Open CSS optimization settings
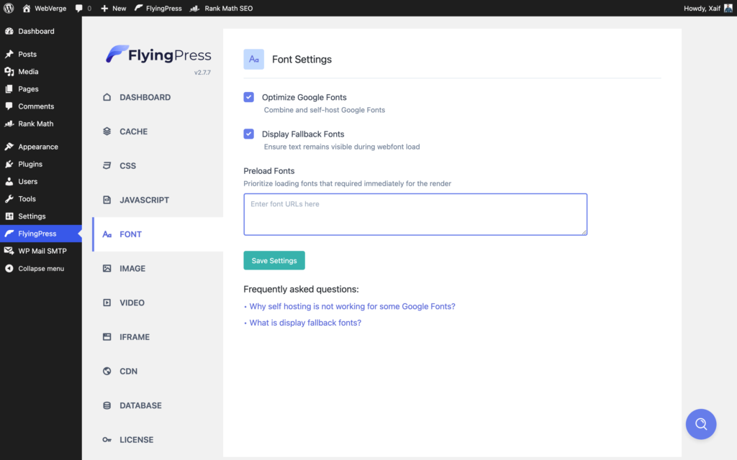The width and height of the screenshot is (737, 460). point(130,165)
